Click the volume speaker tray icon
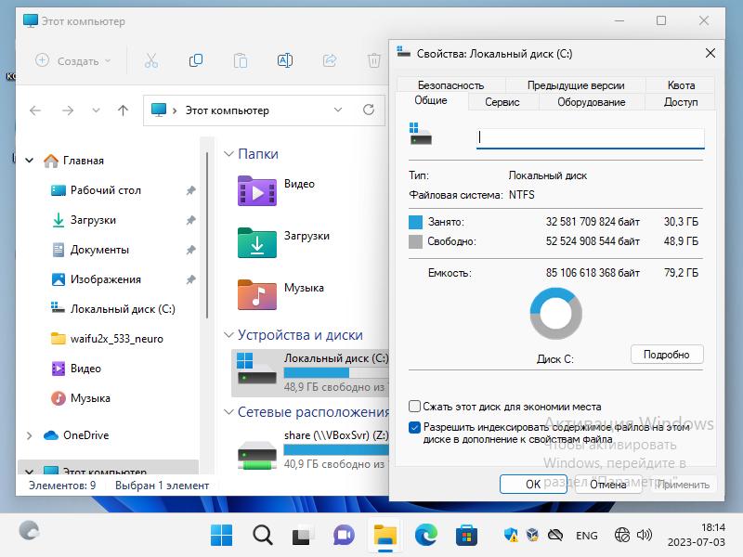The image size is (743, 557). pyautogui.click(x=645, y=536)
